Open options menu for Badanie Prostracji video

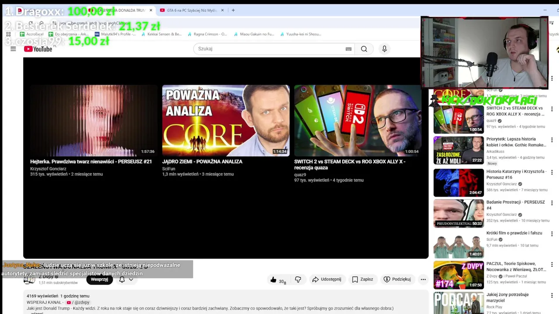[552, 203]
